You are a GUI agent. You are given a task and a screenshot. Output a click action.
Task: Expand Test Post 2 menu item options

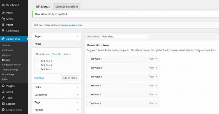[x=156, y=94]
